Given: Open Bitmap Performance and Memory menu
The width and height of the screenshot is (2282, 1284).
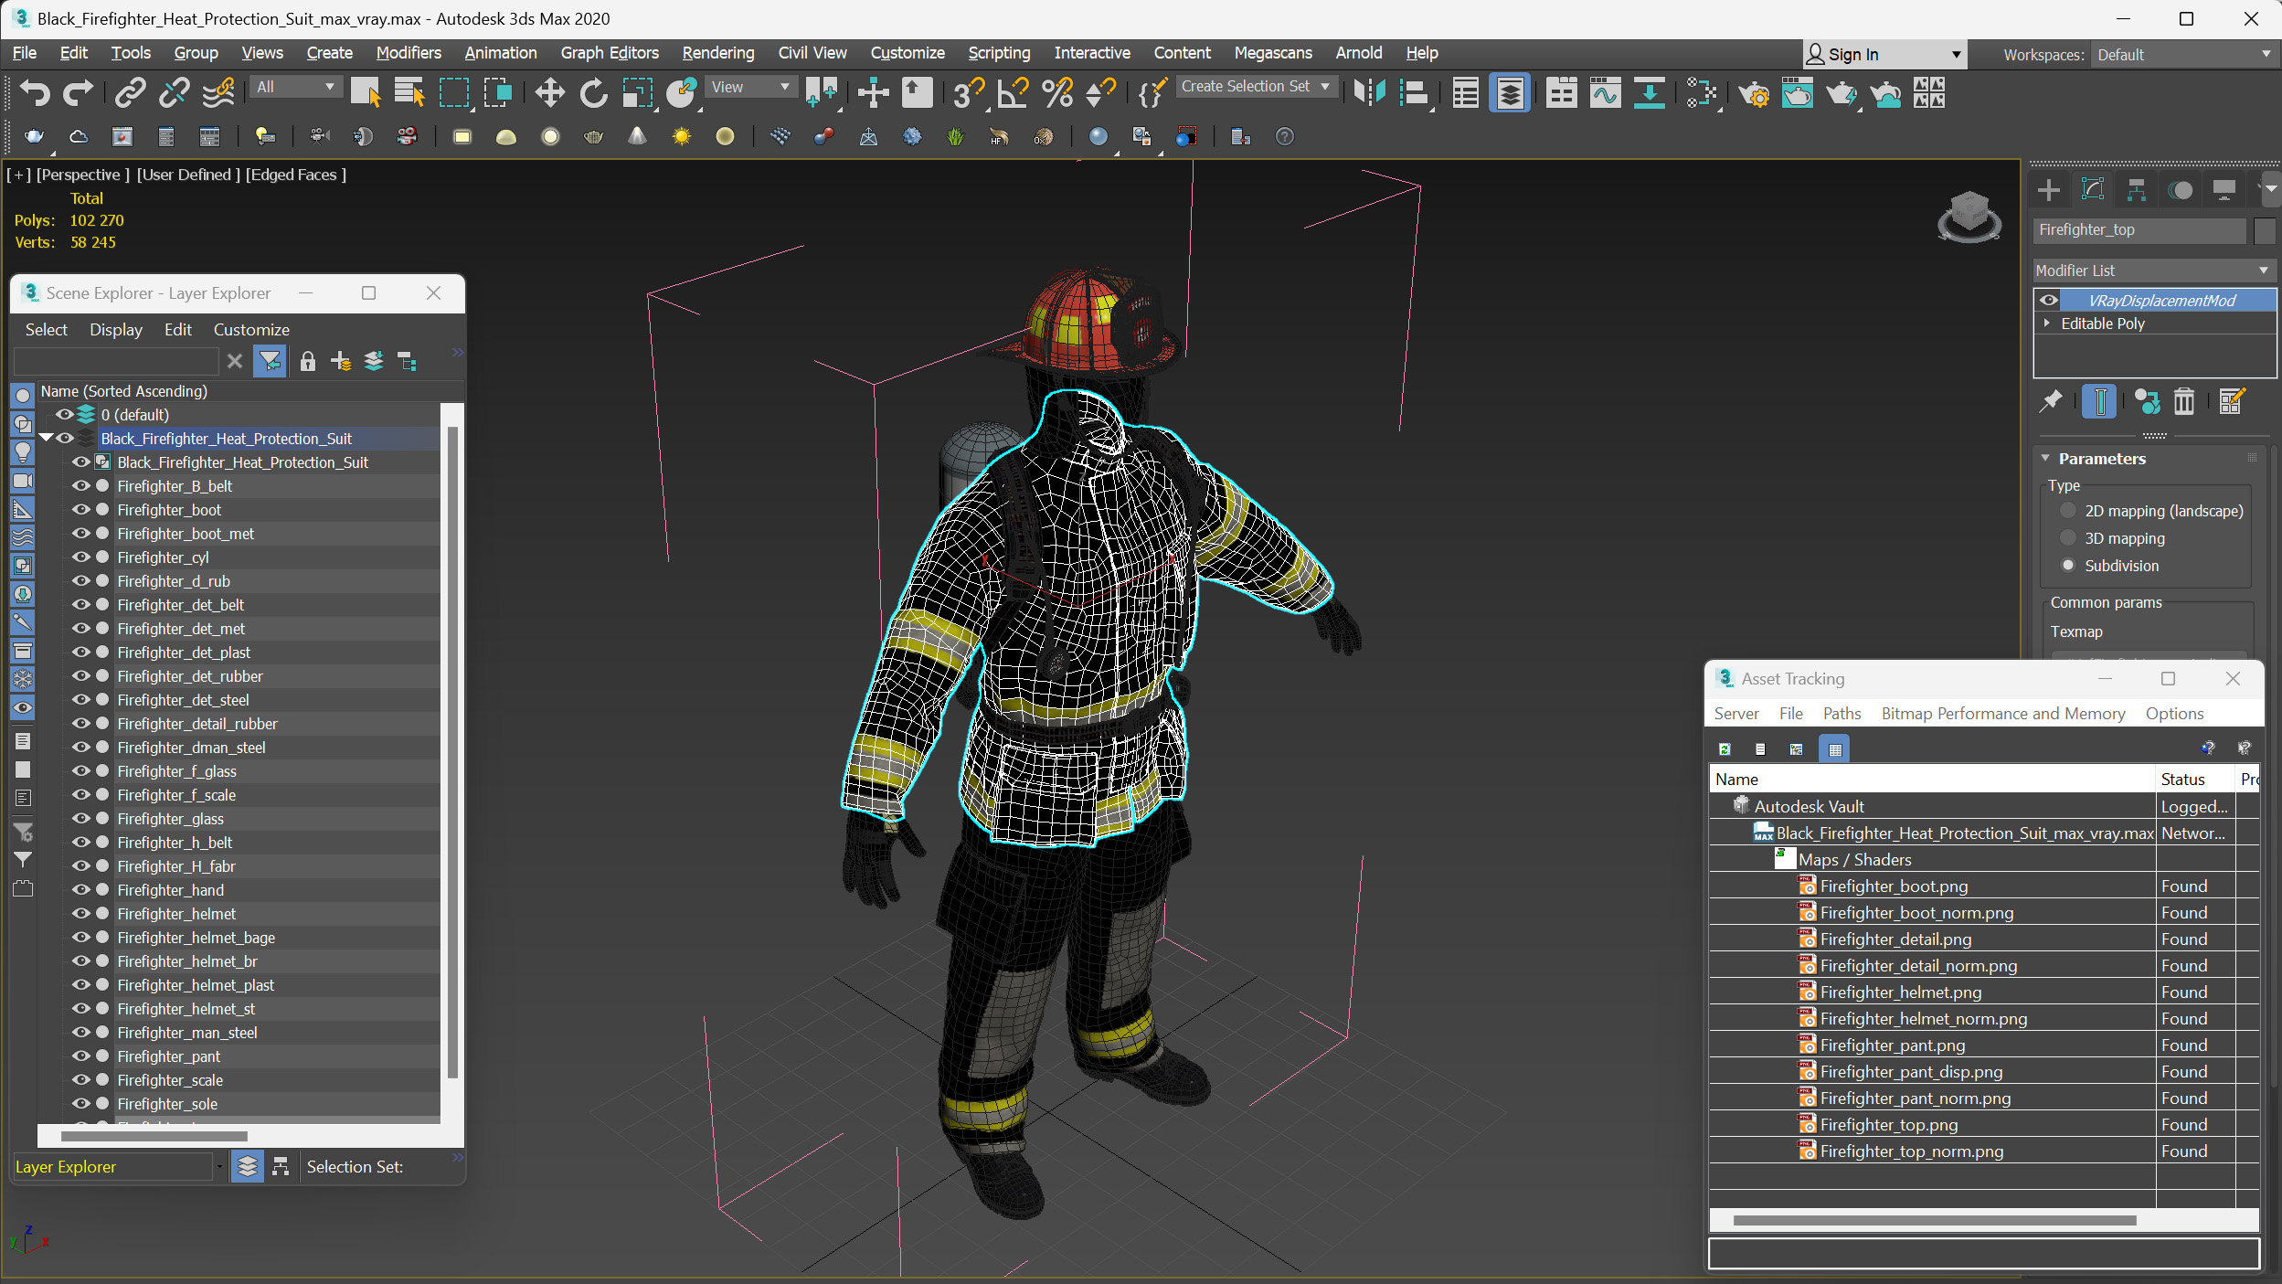Looking at the screenshot, I should point(2003,714).
